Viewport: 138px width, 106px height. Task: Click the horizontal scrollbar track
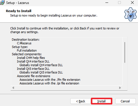pyautogui.click(x=67, y=88)
